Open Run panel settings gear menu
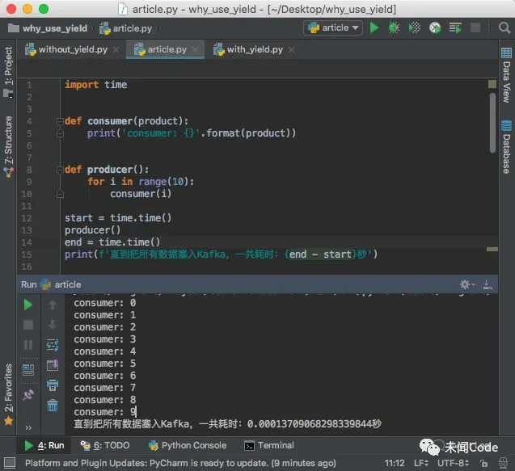 (x=466, y=284)
